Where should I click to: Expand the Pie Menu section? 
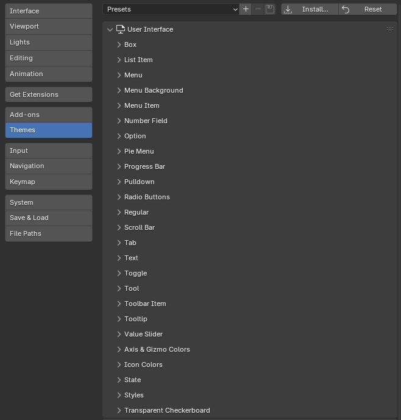tap(119, 152)
